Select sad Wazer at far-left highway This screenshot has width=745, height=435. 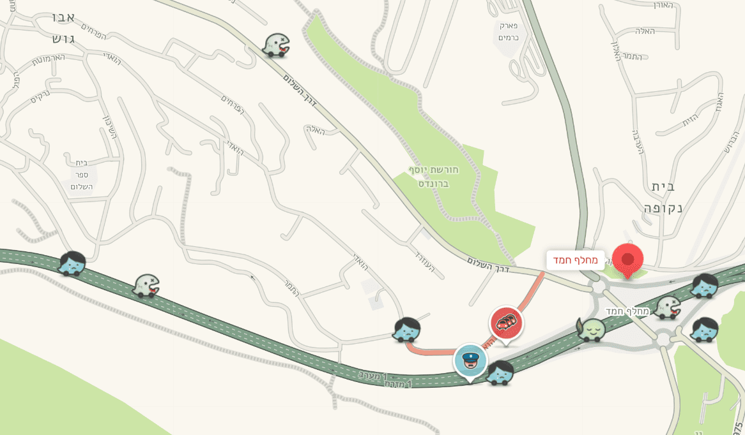point(72,264)
